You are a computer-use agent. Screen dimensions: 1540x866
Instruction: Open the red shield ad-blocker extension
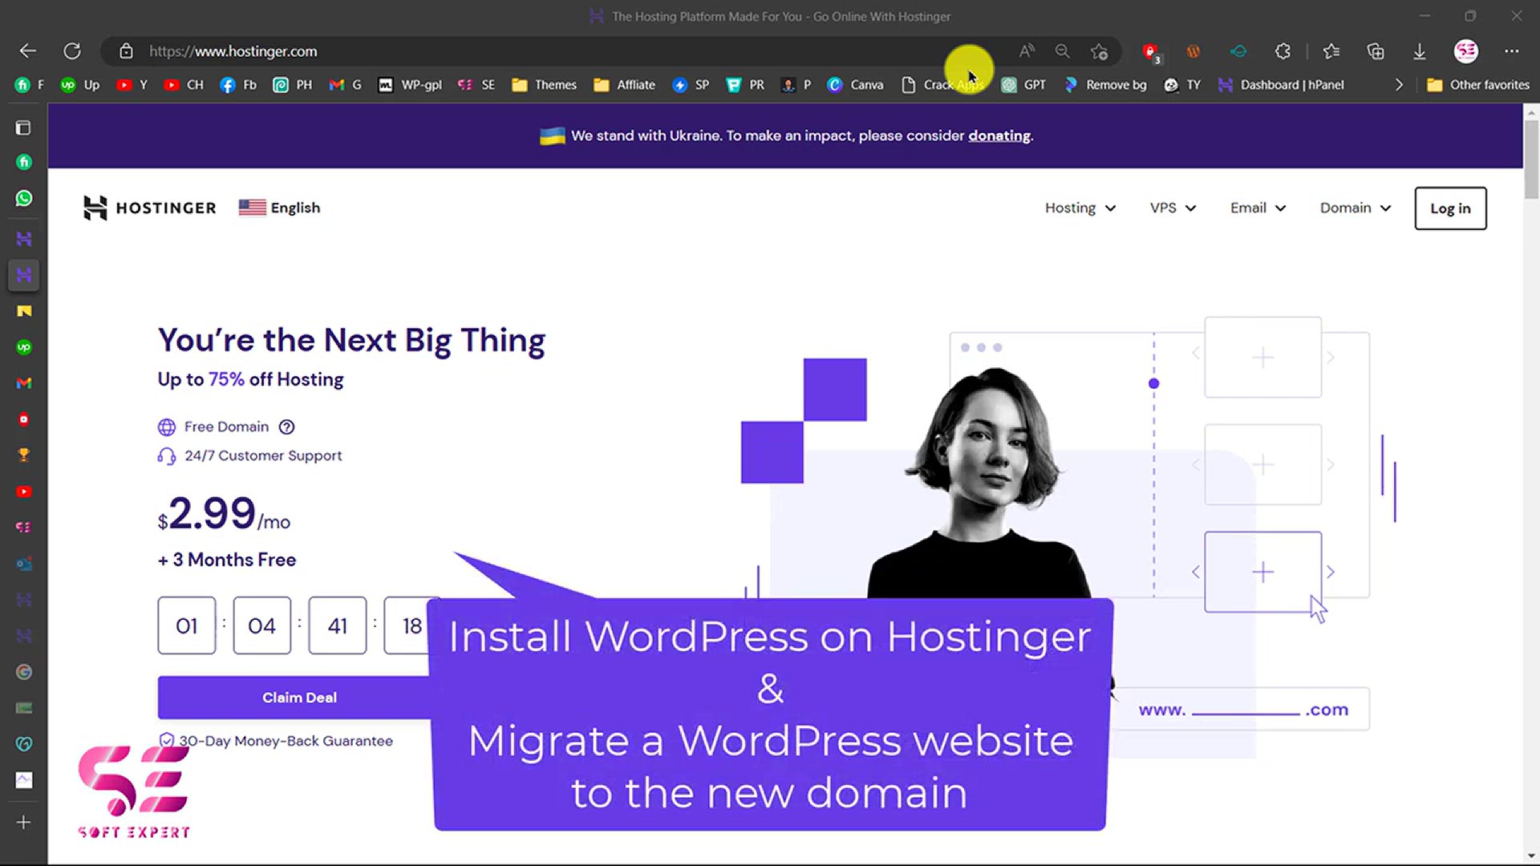click(x=1151, y=52)
